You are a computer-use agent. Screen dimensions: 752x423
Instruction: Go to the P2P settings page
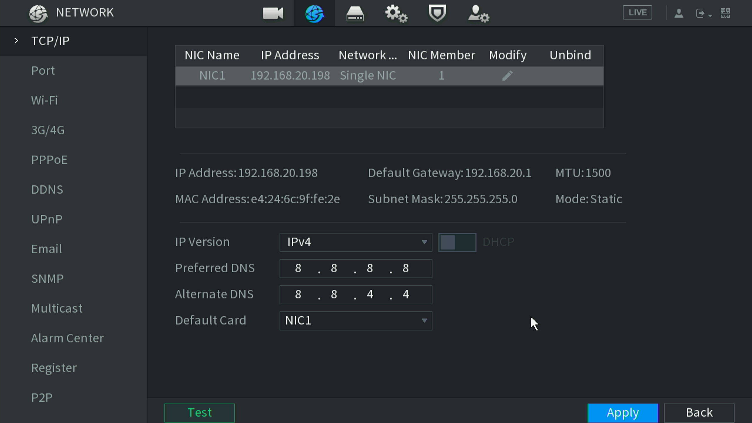point(42,398)
